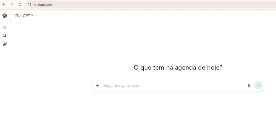Open the image library sidebar icon
The width and height of the screenshot is (276, 121).
5,44
